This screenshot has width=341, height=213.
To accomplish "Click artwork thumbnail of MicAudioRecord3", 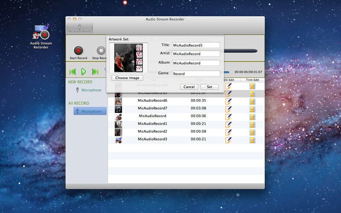I will 118,140.
